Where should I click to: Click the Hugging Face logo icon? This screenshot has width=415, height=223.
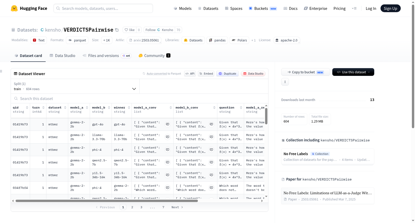pos(14,8)
